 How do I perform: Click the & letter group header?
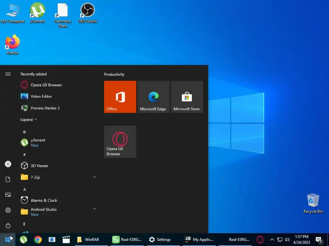(x=24, y=132)
